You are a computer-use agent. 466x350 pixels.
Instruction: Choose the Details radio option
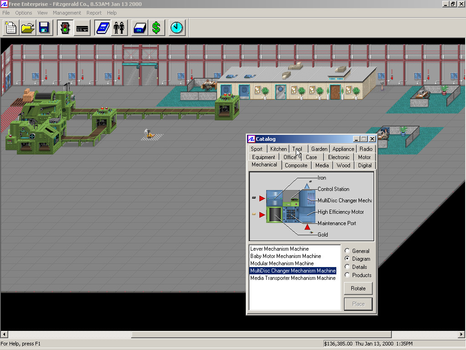(x=348, y=267)
